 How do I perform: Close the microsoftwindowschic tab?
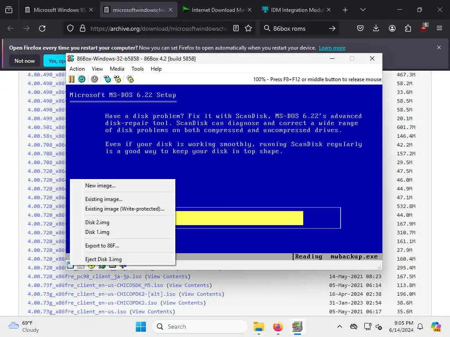click(x=171, y=10)
